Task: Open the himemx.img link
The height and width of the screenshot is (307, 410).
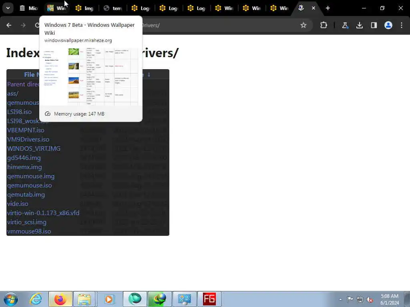Action: click(24, 167)
